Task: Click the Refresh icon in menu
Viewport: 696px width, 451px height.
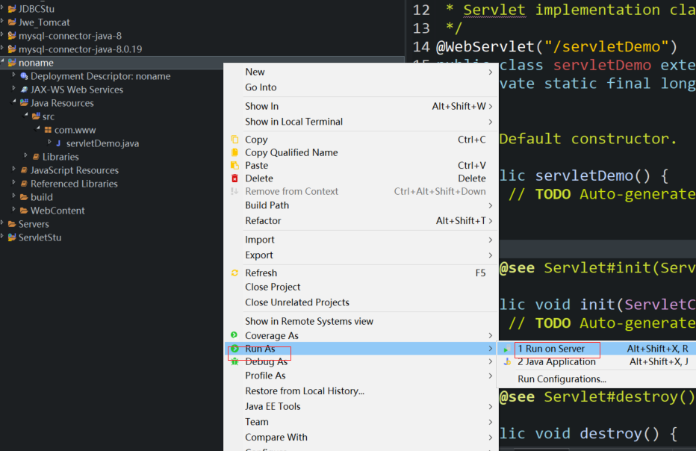Action: (x=234, y=273)
